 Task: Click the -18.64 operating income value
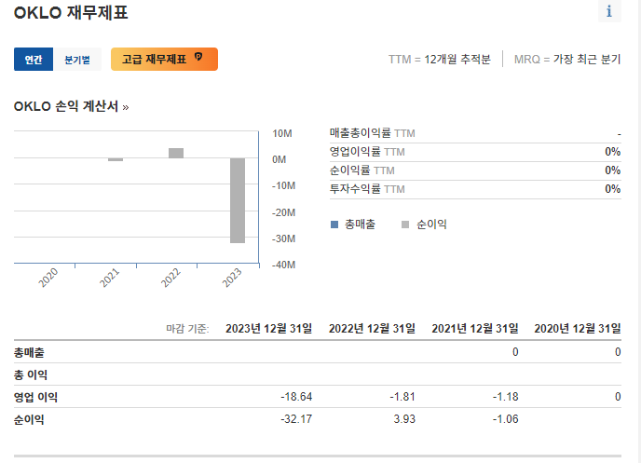tap(296, 397)
